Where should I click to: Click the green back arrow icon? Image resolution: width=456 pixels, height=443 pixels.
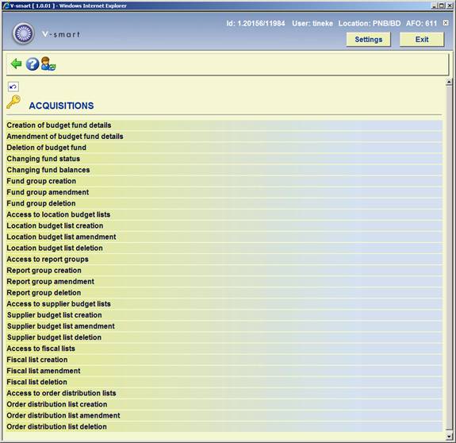tap(17, 64)
